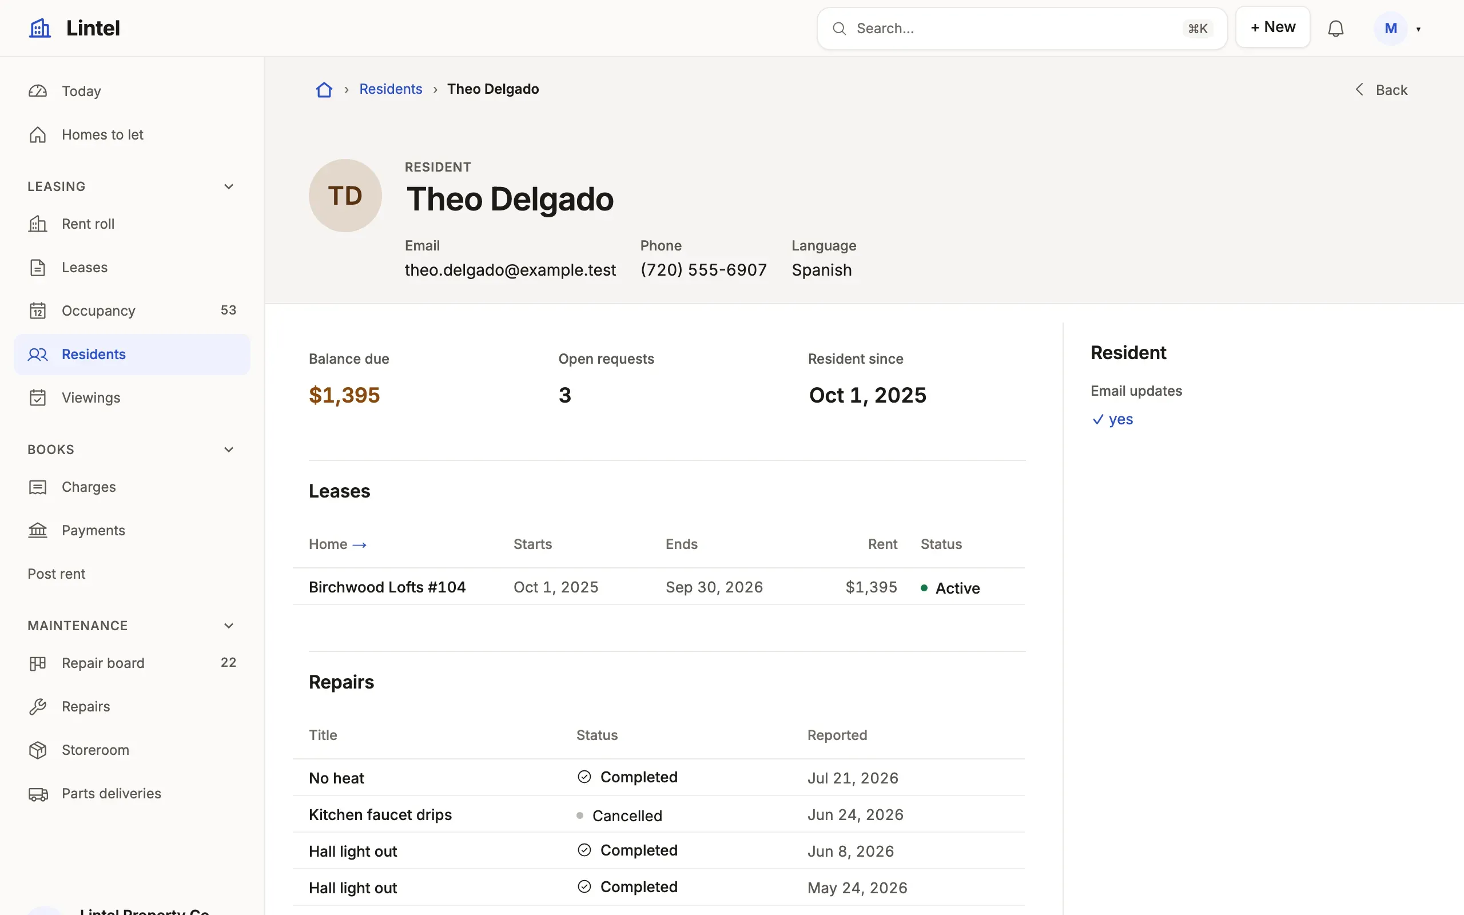
Task: Open the Today dashboard
Action: pyautogui.click(x=132, y=91)
